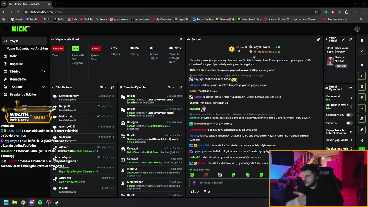Click the lightning bolt icon in right toolbar
Viewport: 368px width, 207px height.
[x=362, y=76]
